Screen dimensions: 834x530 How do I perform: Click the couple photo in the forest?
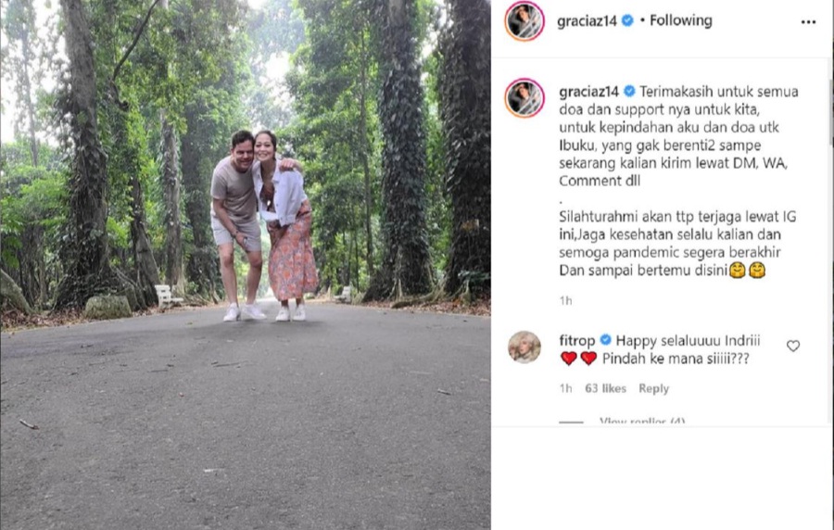click(246, 265)
